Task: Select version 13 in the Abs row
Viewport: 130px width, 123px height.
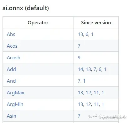Action: tap(80, 34)
